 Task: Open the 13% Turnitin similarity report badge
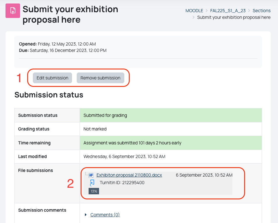(94, 191)
